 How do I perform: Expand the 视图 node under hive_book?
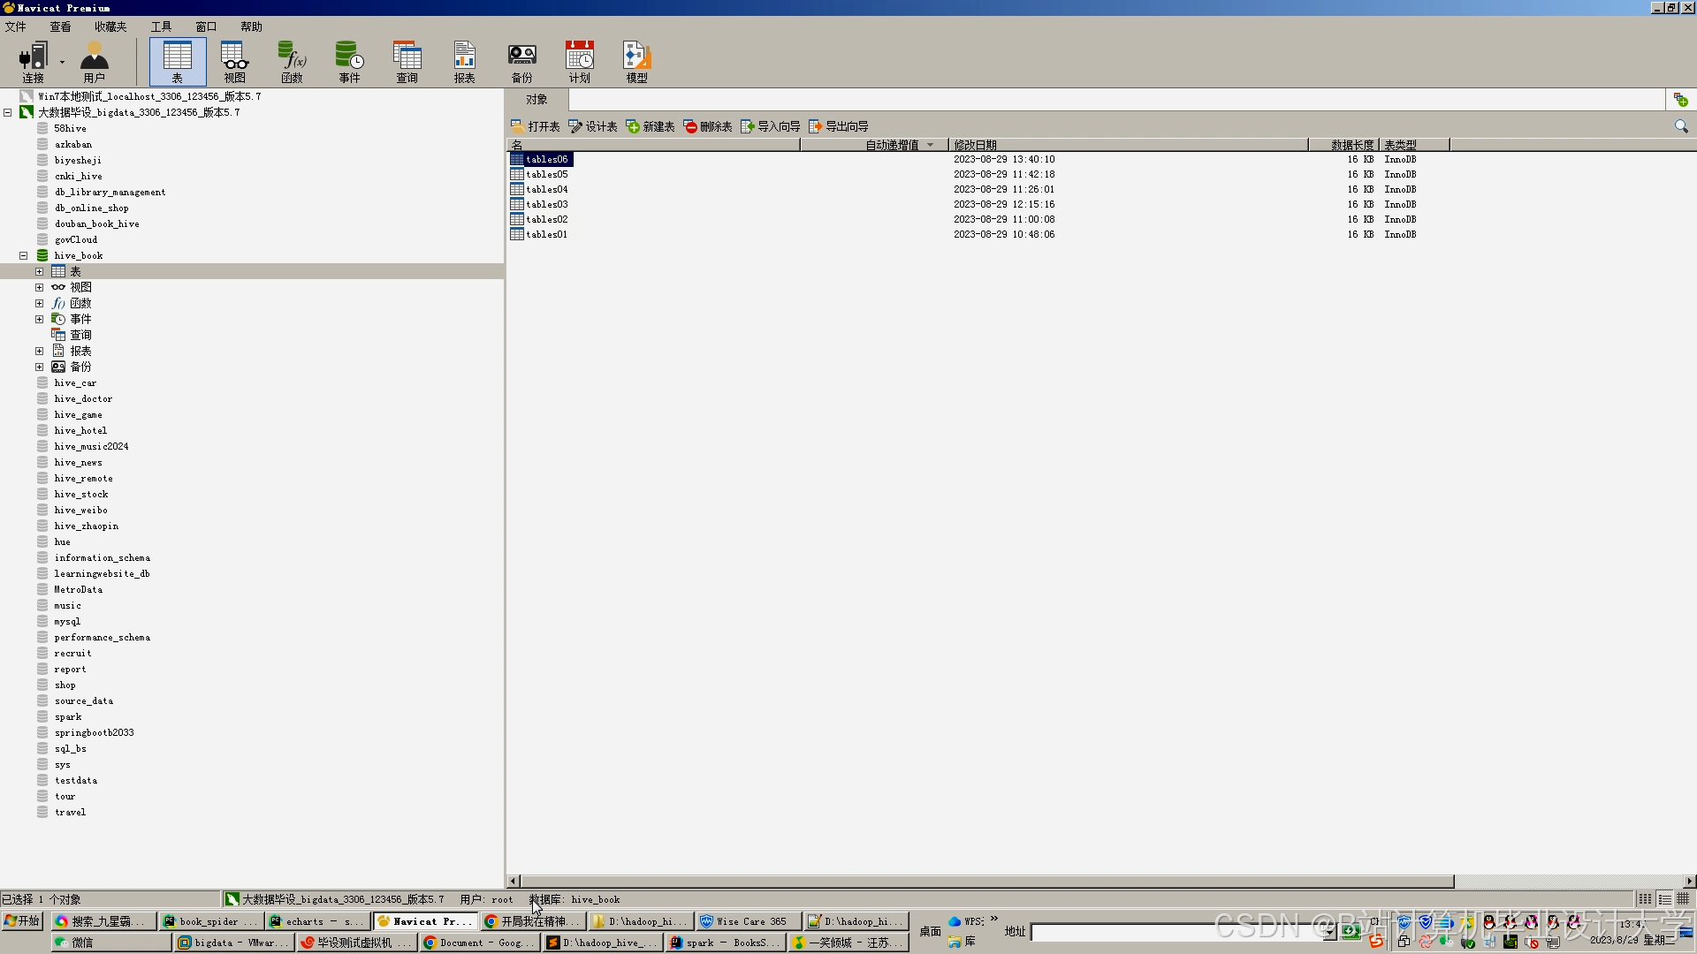tap(40, 288)
